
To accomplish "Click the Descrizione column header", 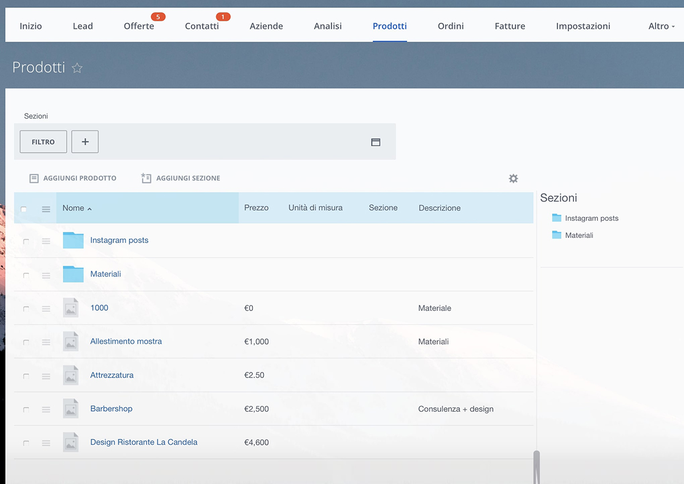I will (439, 208).
